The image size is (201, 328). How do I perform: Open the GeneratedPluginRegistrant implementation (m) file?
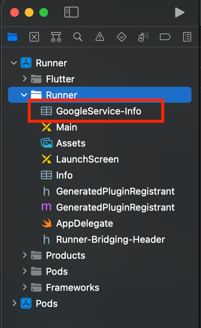coord(115,207)
